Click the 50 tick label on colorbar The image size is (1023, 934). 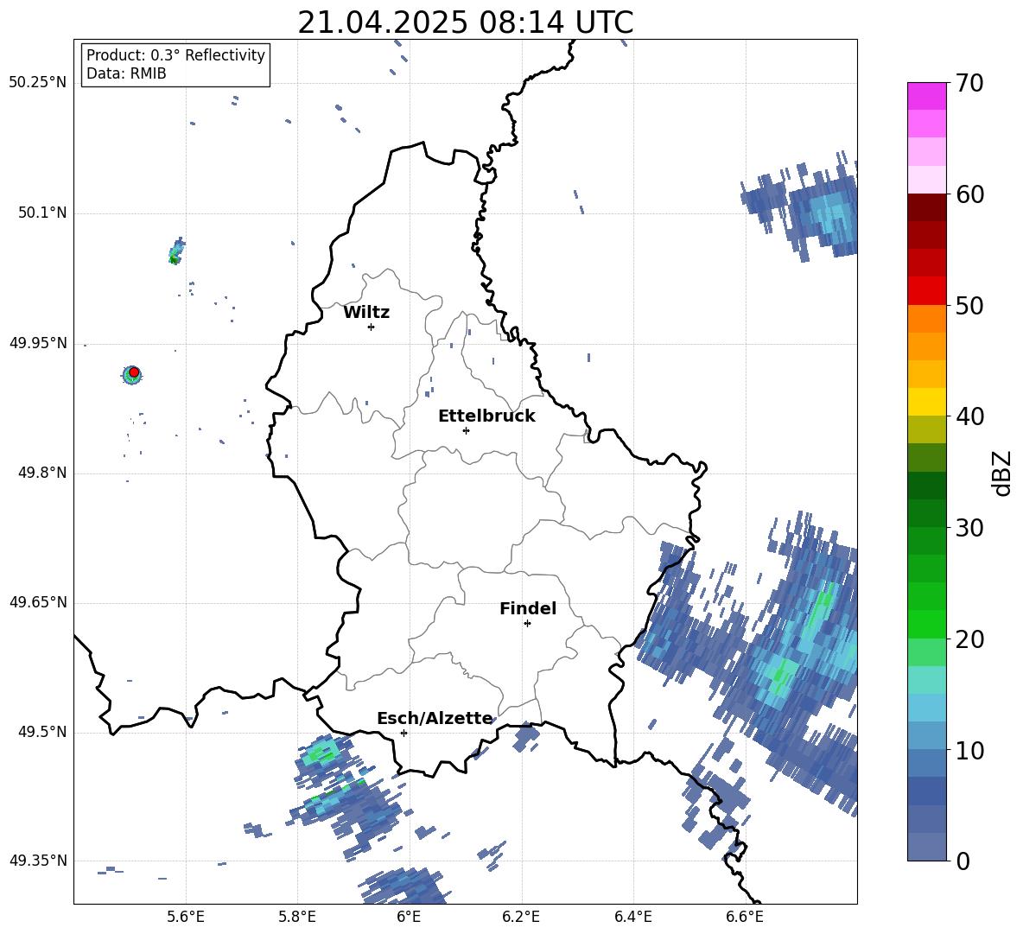point(969,306)
